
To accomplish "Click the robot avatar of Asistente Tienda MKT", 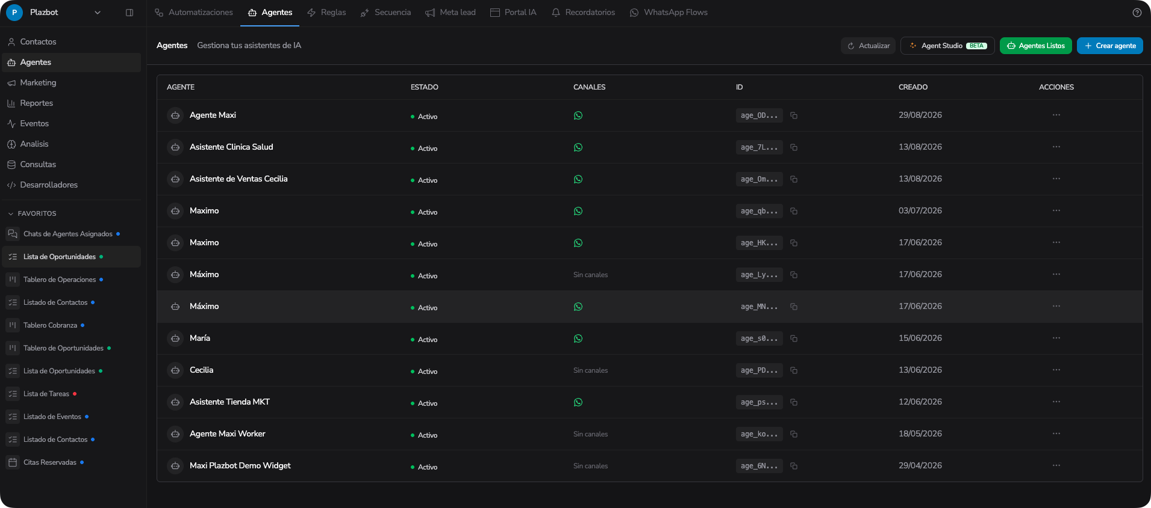I will (x=175, y=402).
